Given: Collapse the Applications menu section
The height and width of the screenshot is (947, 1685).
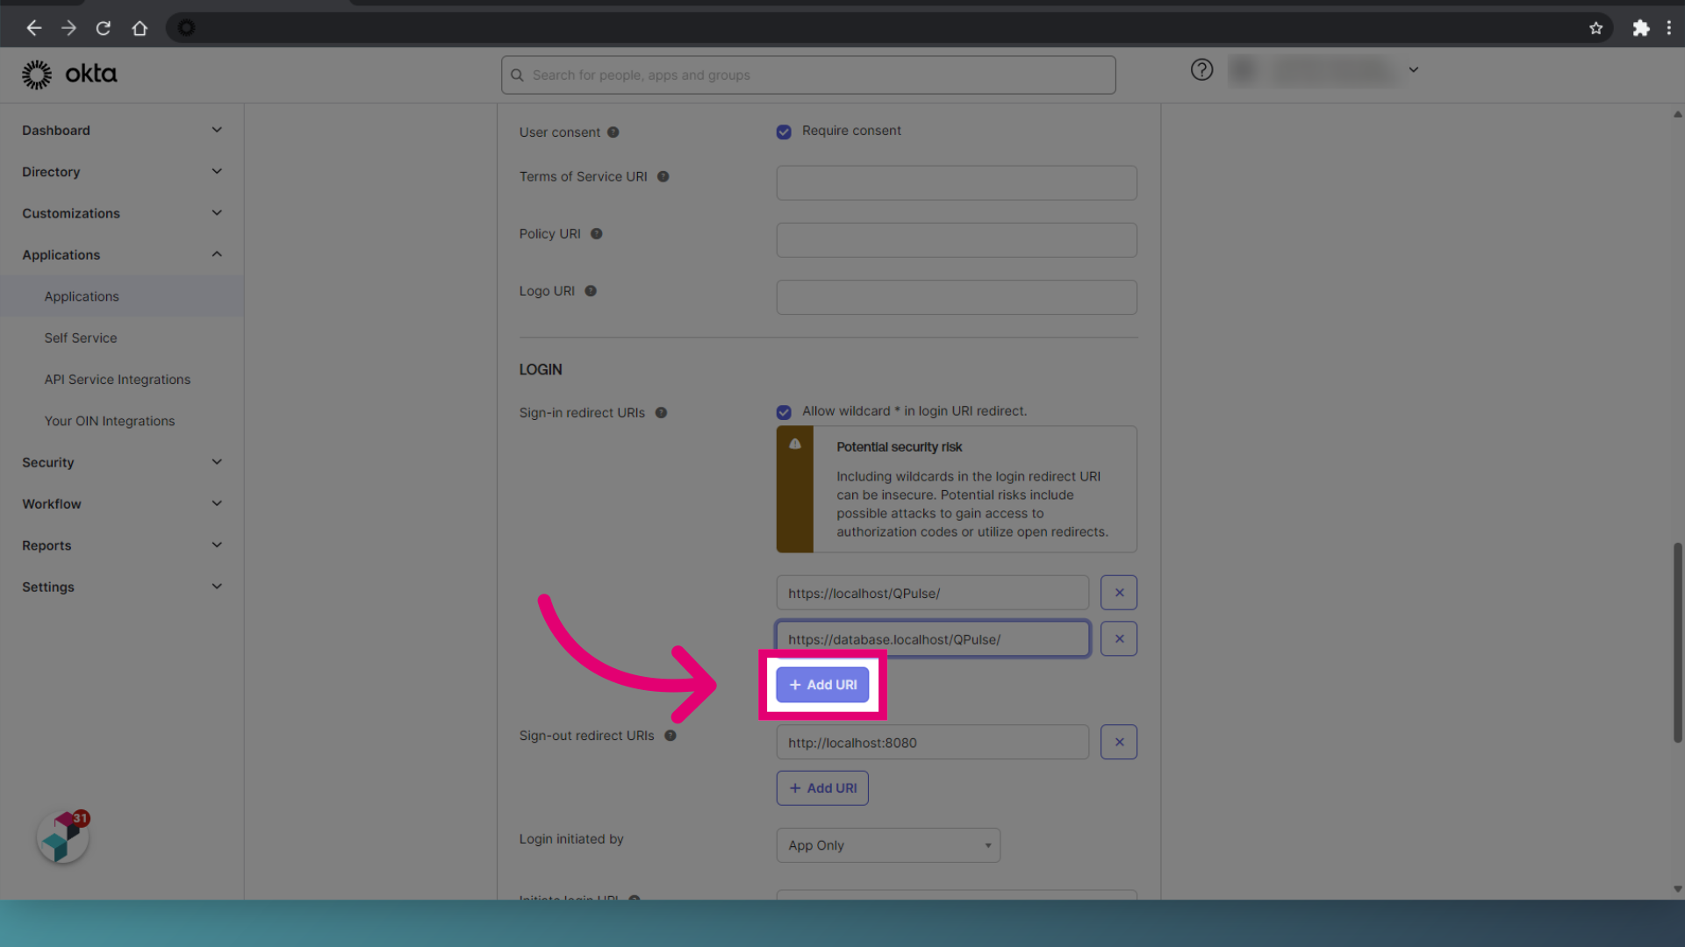Looking at the screenshot, I should click(122, 254).
